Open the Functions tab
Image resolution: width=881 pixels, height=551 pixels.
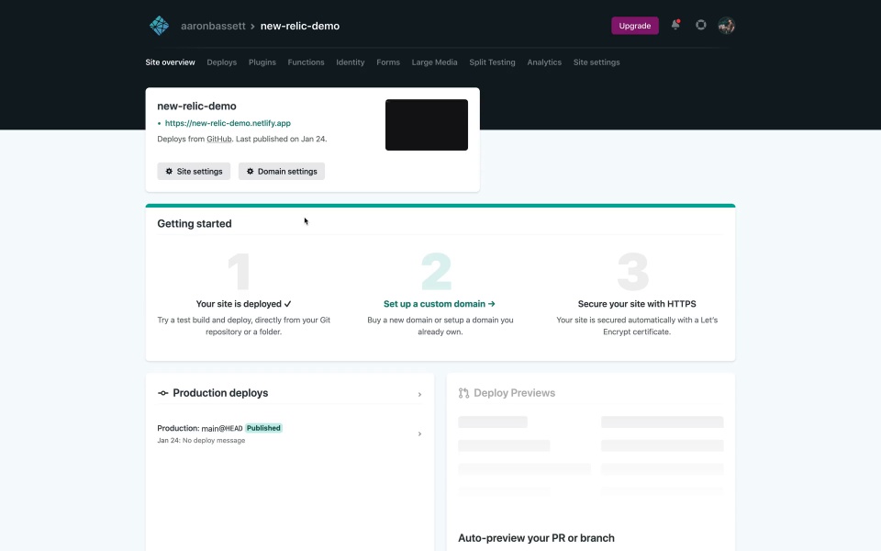point(306,62)
